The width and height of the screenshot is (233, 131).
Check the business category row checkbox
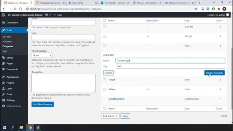point(104,27)
